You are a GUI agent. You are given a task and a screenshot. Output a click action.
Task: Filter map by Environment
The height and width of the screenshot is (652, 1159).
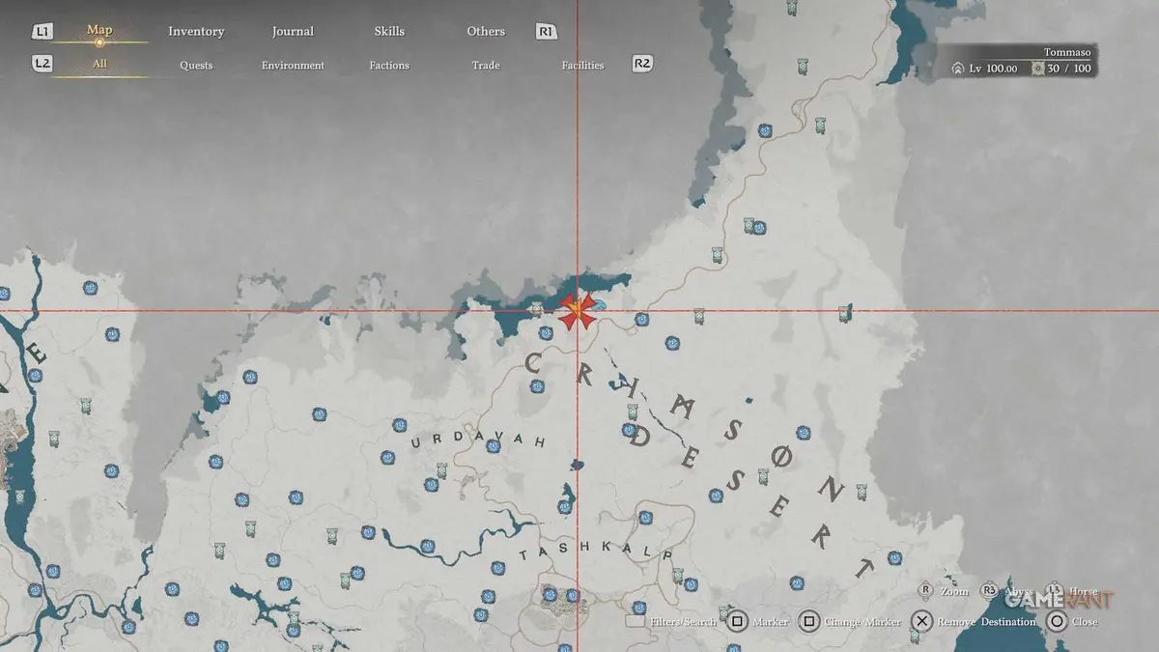click(x=293, y=65)
